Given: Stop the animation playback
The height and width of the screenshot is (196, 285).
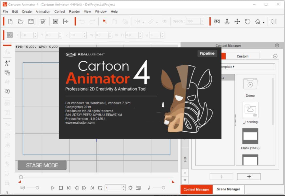Looking at the screenshot, I should click(61, 188).
